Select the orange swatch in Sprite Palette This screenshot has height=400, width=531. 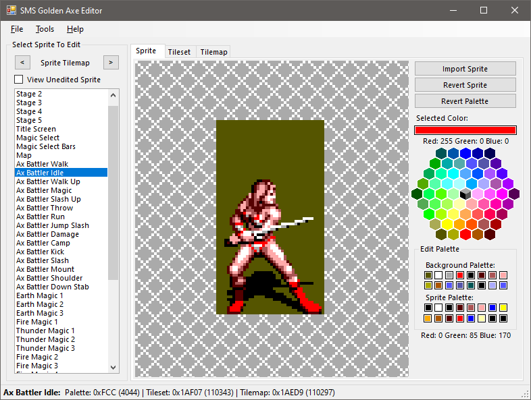pyautogui.click(x=428, y=318)
